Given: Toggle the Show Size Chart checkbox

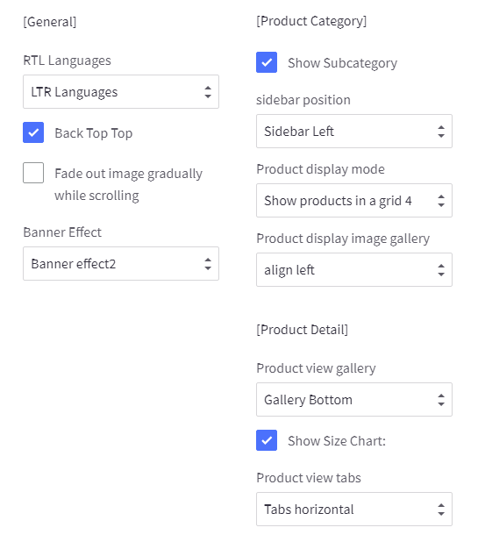Looking at the screenshot, I should [x=267, y=440].
